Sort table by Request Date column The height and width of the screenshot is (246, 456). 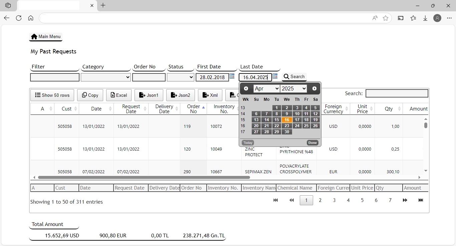[x=131, y=109]
